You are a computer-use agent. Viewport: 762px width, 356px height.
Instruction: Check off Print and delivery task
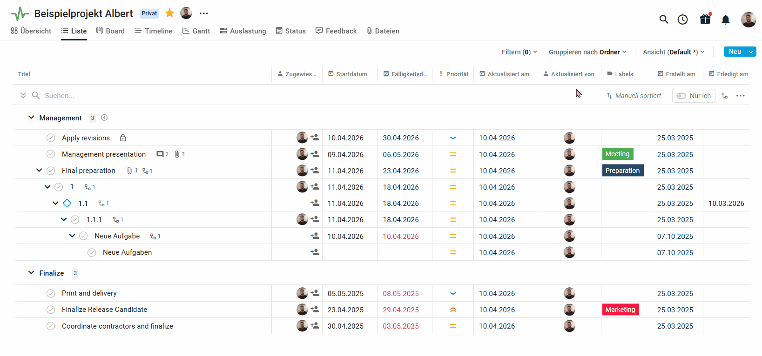pyautogui.click(x=51, y=293)
